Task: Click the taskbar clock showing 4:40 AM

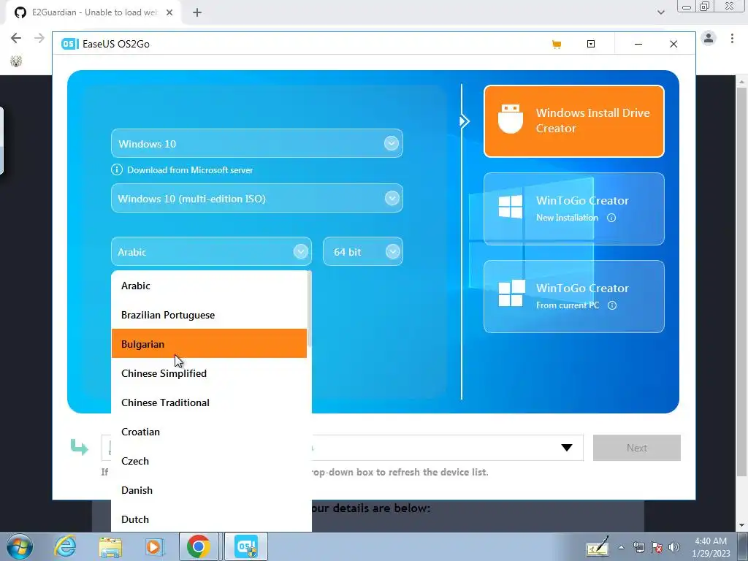Action: click(711, 547)
